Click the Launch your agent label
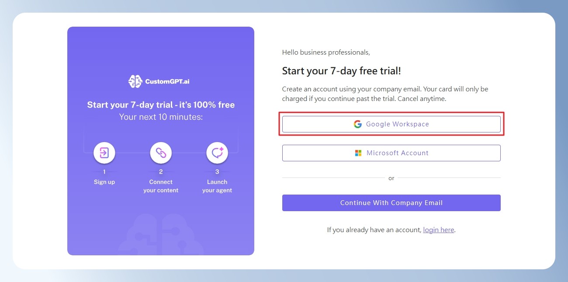 [217, 186]
